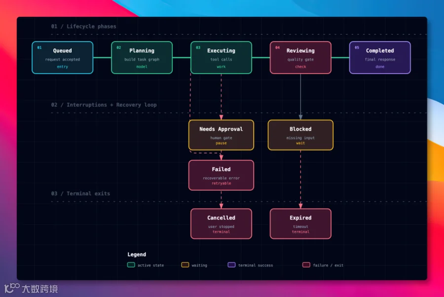The width and height of the screenshot is (444, 297).
Task: Select the Completed final response node
Action: tap(380, 58)
